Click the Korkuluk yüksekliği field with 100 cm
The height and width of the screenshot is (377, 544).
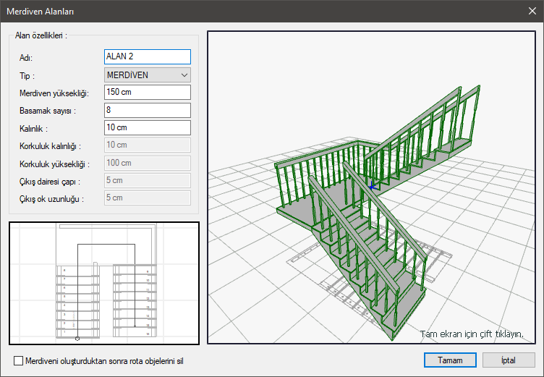point(147,163)
